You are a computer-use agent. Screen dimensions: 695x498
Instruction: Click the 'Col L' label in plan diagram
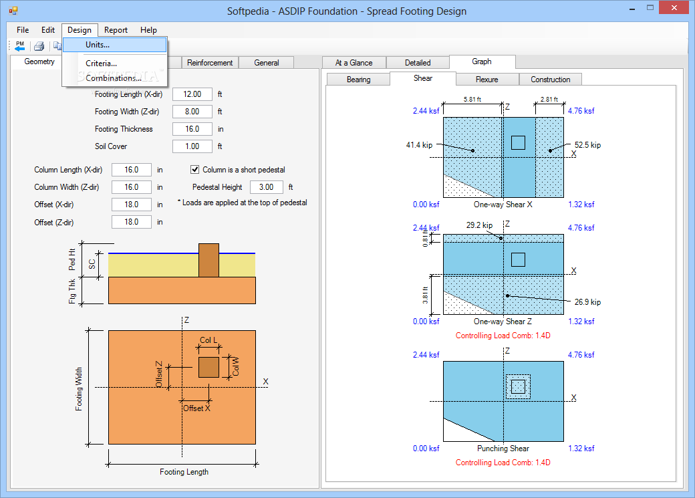pos(208,340)
